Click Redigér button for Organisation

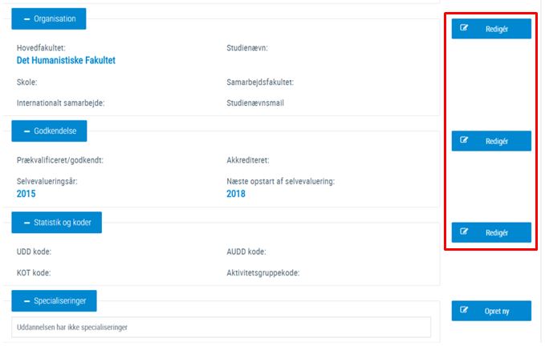pos(491,29)
